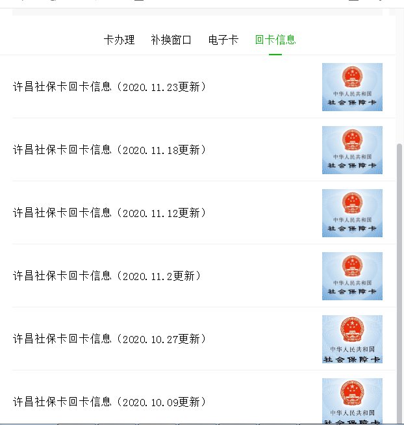The width and height of the screenshot is (404, 425).
Task: Click the social security card image for 2020.11.12
Action: click(x=352, y=213)
